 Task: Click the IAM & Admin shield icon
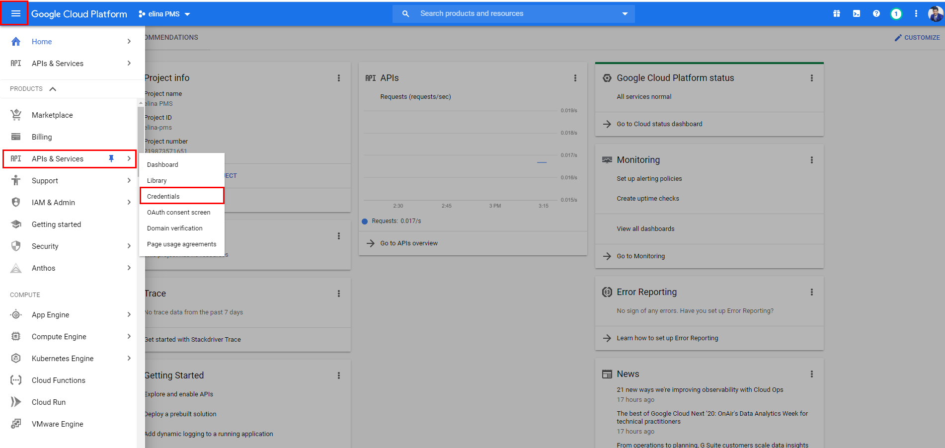click(16, 202)
